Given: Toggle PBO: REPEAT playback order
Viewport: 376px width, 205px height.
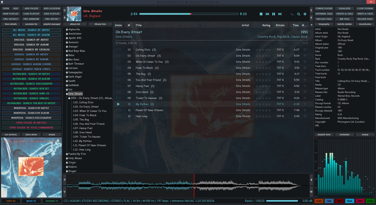Looking at the screenshot, I should click(52, 19).
